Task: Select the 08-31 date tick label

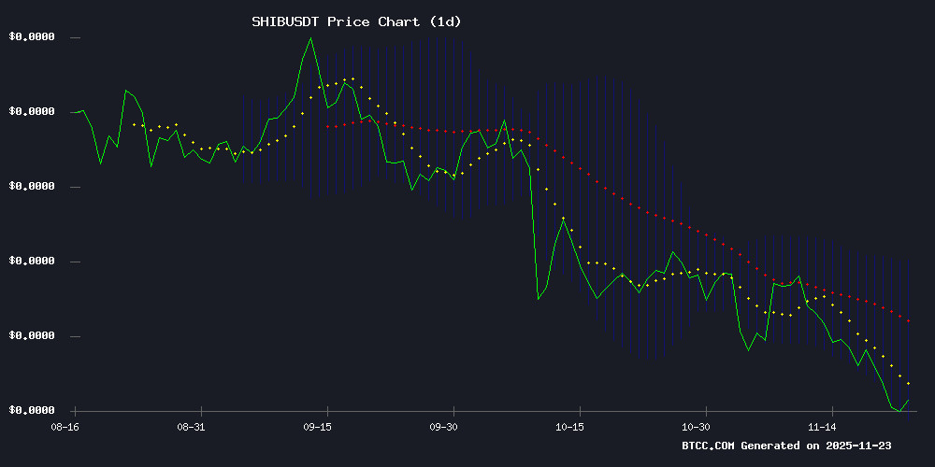Action: click(191, 426)
